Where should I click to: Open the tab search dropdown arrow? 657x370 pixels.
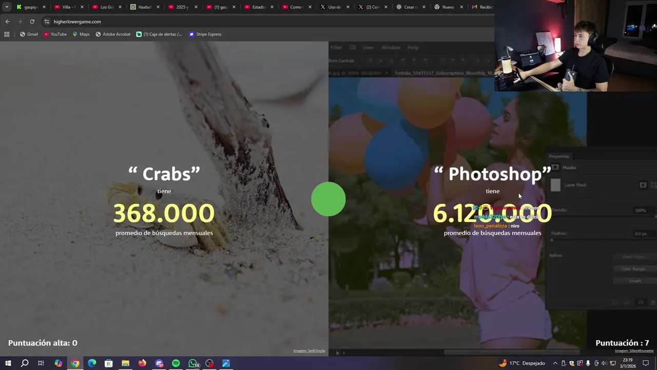click(x=7, y=7)
